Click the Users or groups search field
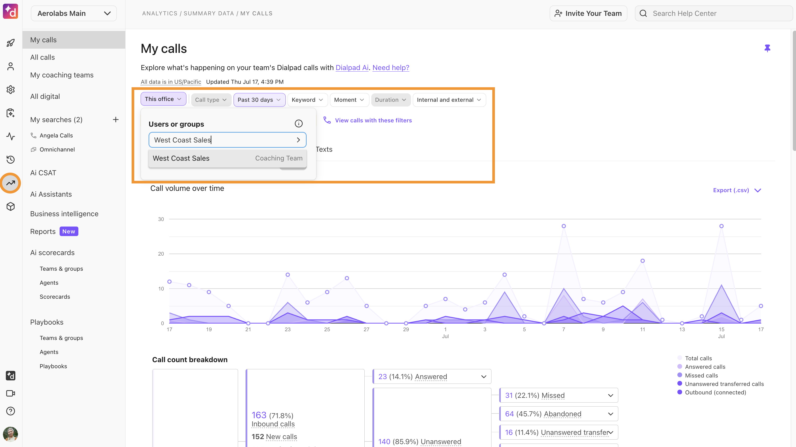This screenshot has width=796, height=447. click(x=227, y=140)
